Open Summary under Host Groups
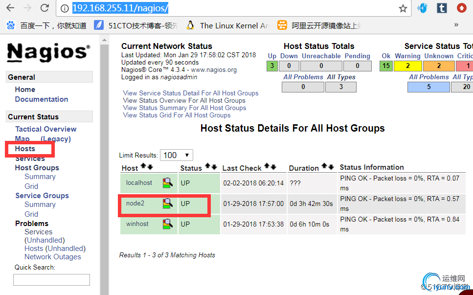This screenshot has height=295, width=473. (x=40, y=177)
